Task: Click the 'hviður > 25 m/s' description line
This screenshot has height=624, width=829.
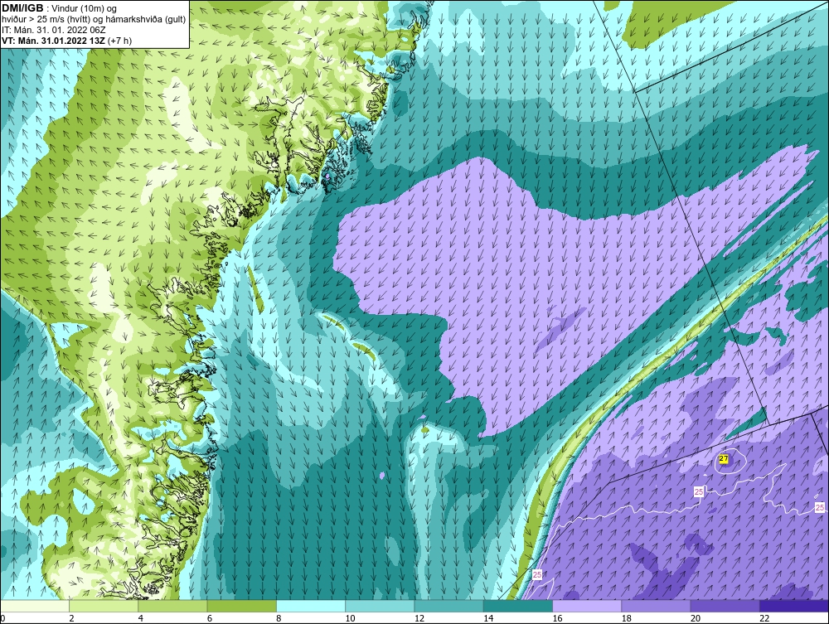Action: pos(94,20)
